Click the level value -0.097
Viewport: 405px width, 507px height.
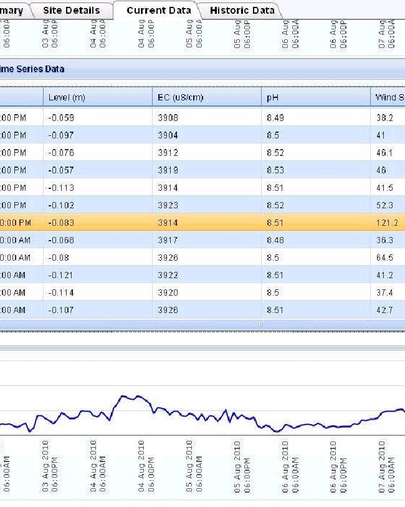click(x=61, y=135)
